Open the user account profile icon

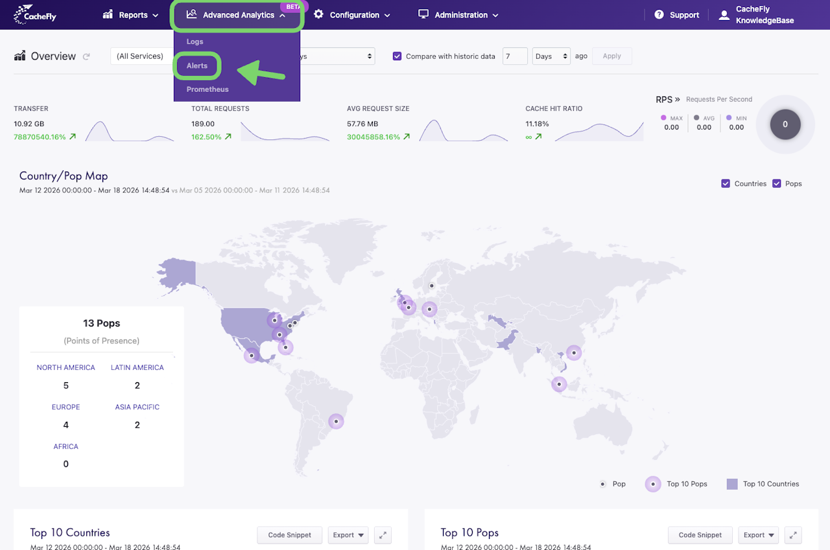coord(724,15)
